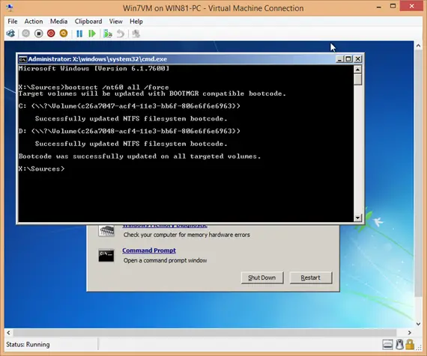Click cmd window scrollbar up arrow

pyautogui.click(x=357, y=70)
